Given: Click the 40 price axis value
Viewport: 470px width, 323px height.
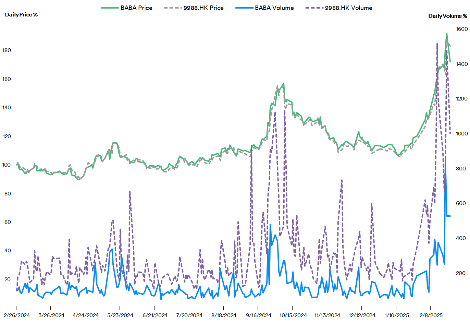Looking at the screenshot, I should pos(8,251).
